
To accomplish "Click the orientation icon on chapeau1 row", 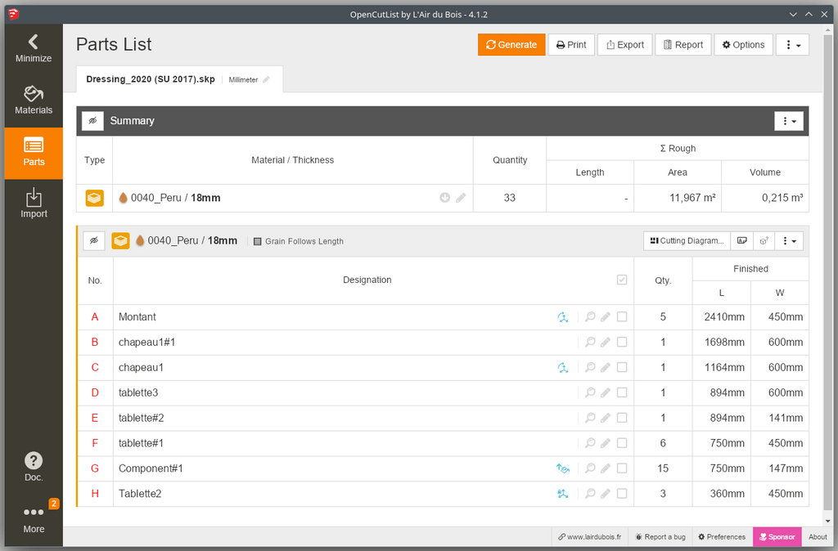I will coord(563,367).
